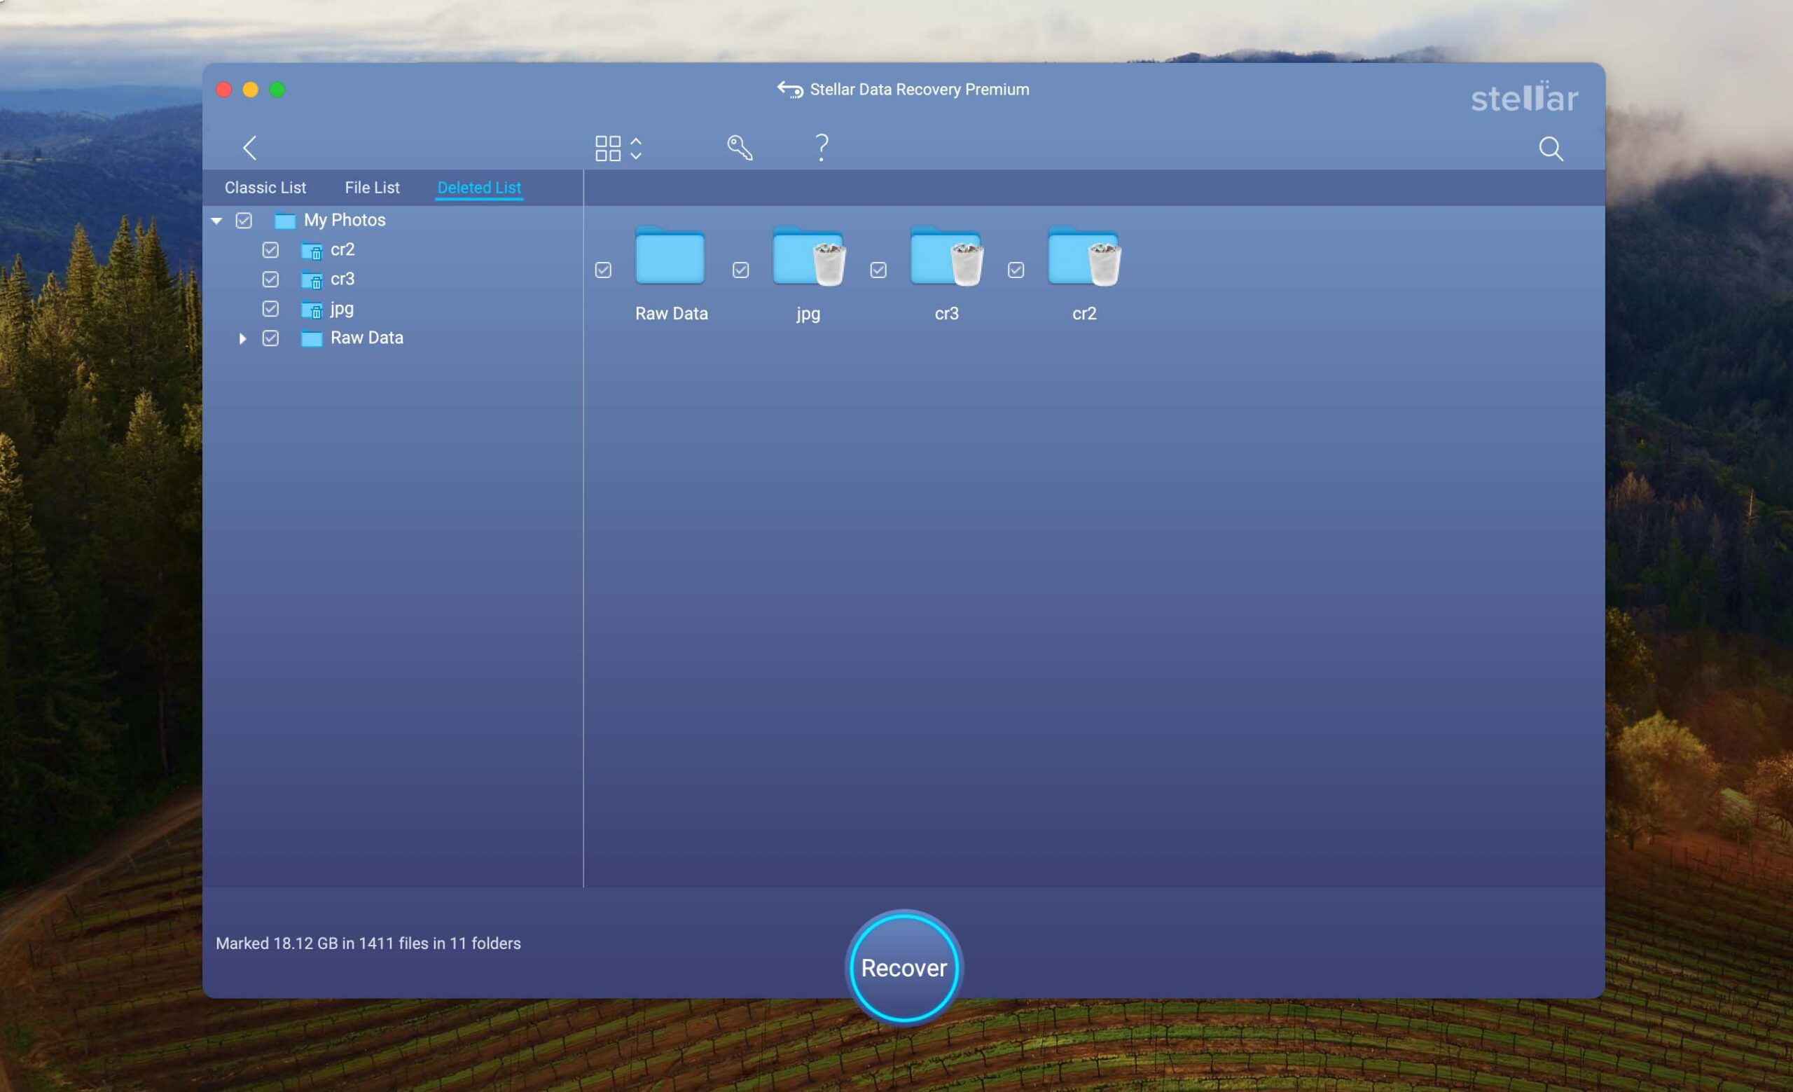Click the key activation icon
The image size is (1793, 1092).
click(740, 148)
